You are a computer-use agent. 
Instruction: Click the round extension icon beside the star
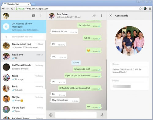pos(145,9)
